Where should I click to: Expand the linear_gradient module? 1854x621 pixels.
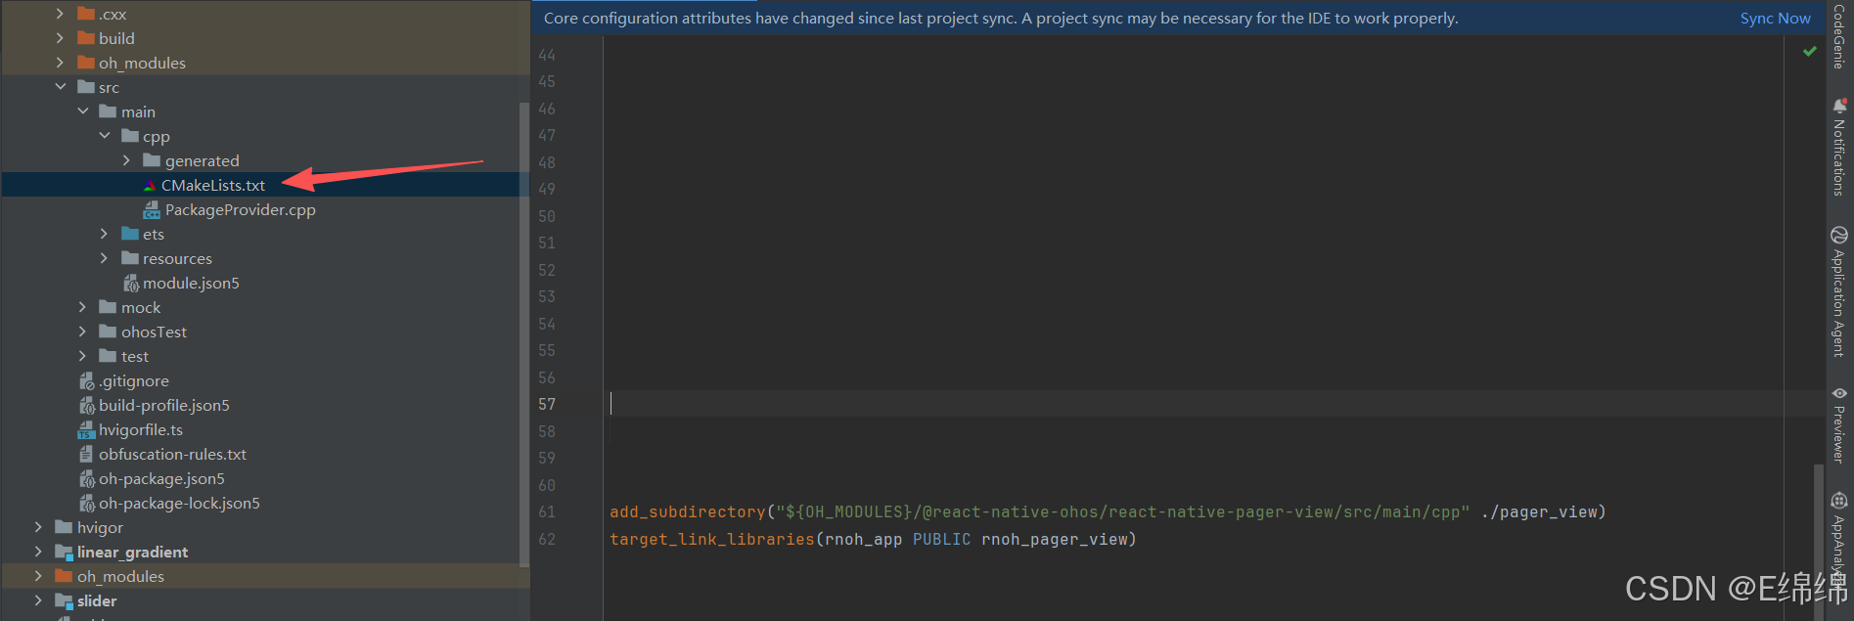click(x=38, y=552)
